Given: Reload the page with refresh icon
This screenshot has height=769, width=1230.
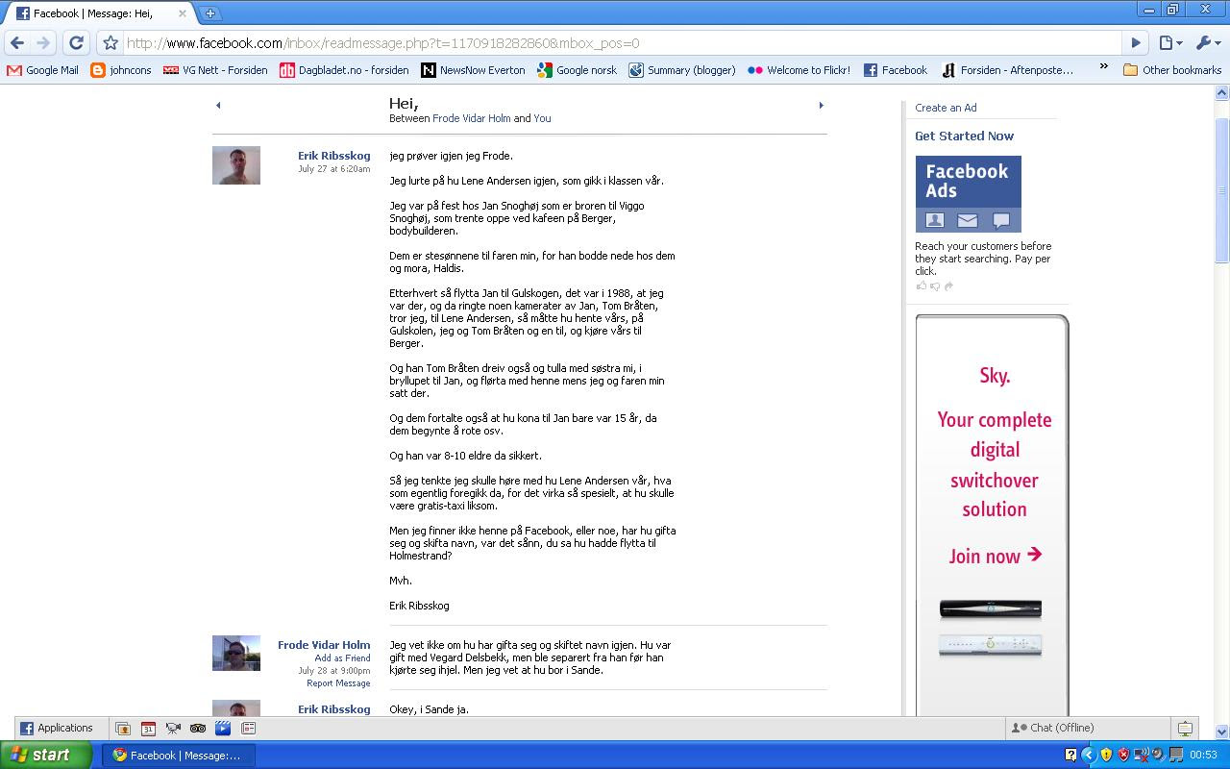Looking at the screenshot, I should click(x=76, y=42).
